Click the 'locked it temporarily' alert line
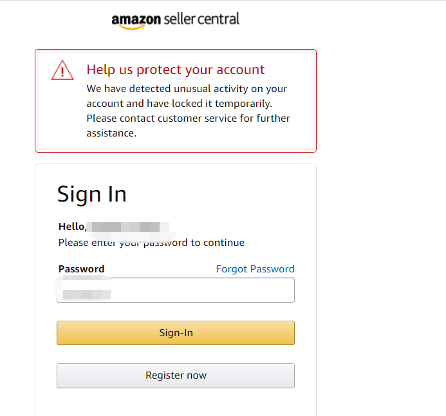The width and height of the screenshot is (446, 416). click(x=179, y=104)
